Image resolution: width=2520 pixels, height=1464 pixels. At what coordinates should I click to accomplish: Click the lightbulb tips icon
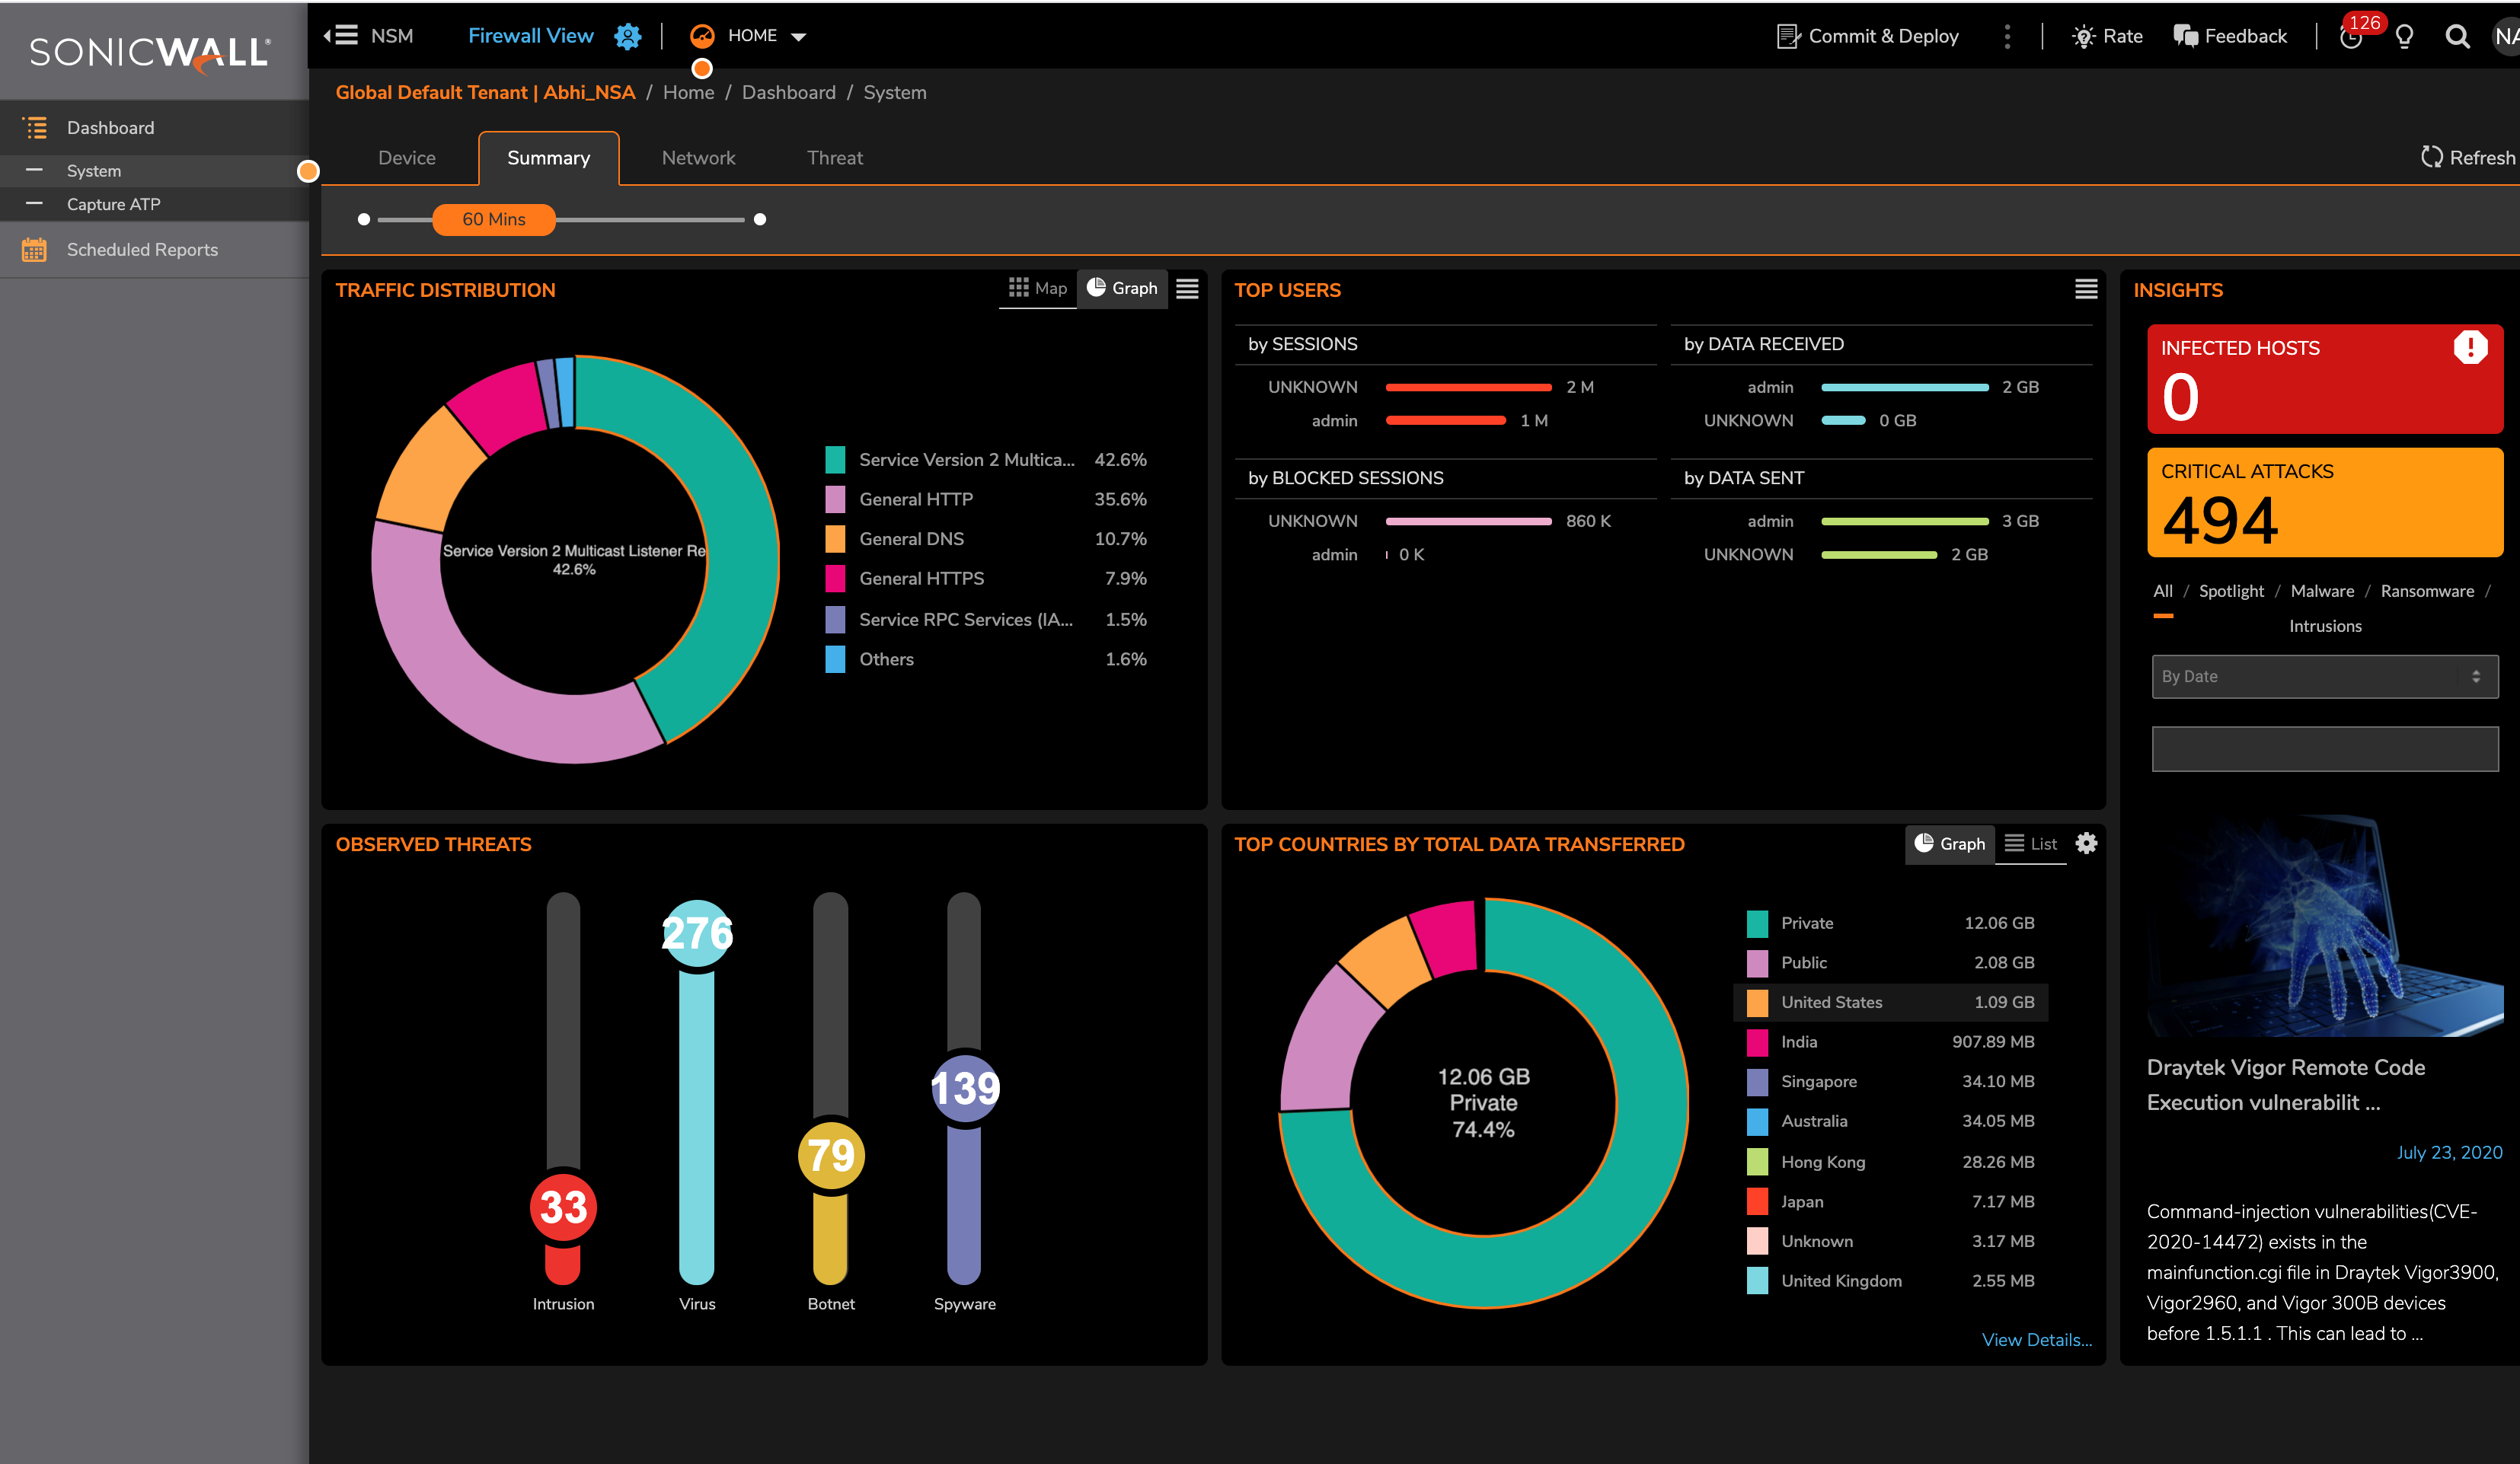[x=2405, y=37]
